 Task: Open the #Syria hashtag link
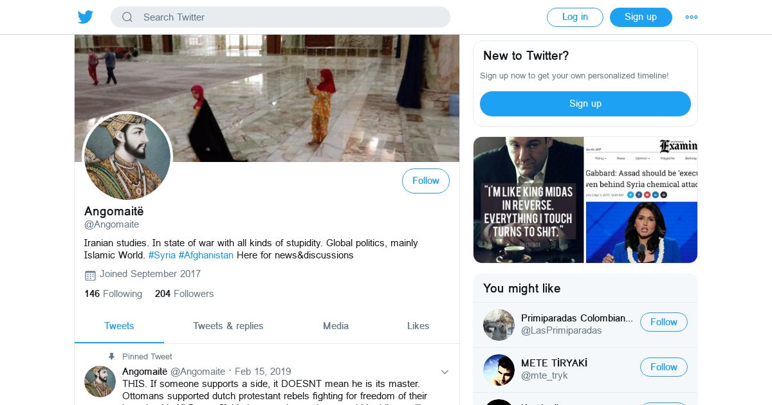click(162, 255)
